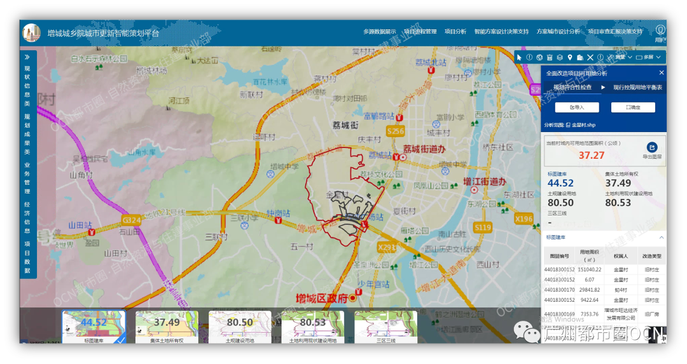
Task: Open 经济信息 in left sidebar
Action: click(27, 217)
